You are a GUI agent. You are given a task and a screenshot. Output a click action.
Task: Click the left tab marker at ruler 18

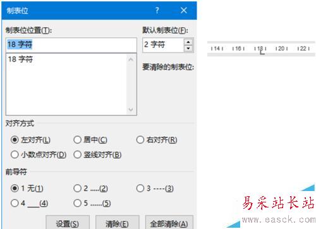click(262, 52)
